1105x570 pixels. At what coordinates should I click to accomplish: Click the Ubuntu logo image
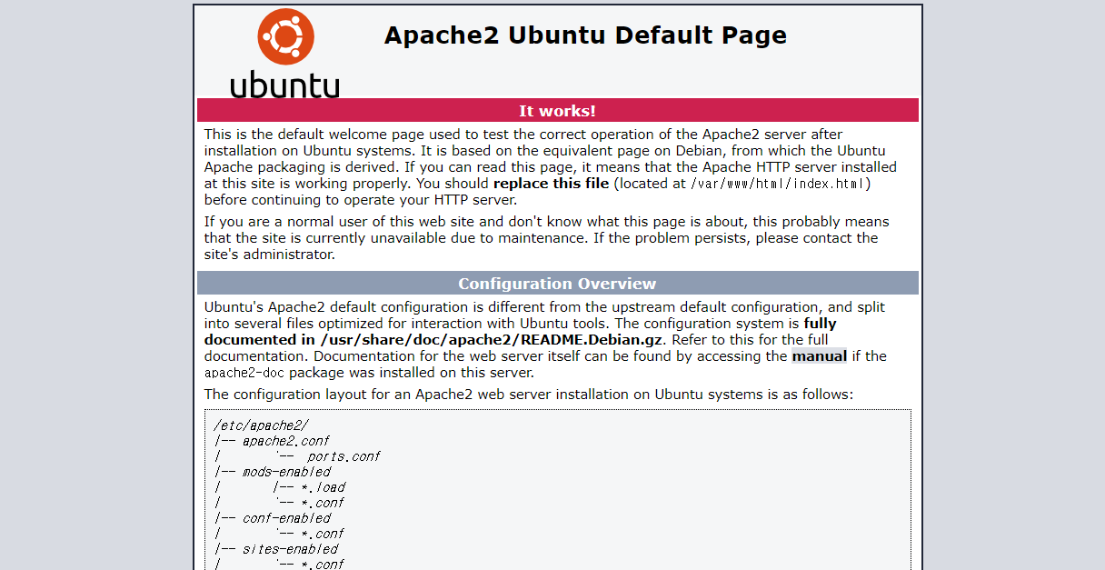coord(284,53)
